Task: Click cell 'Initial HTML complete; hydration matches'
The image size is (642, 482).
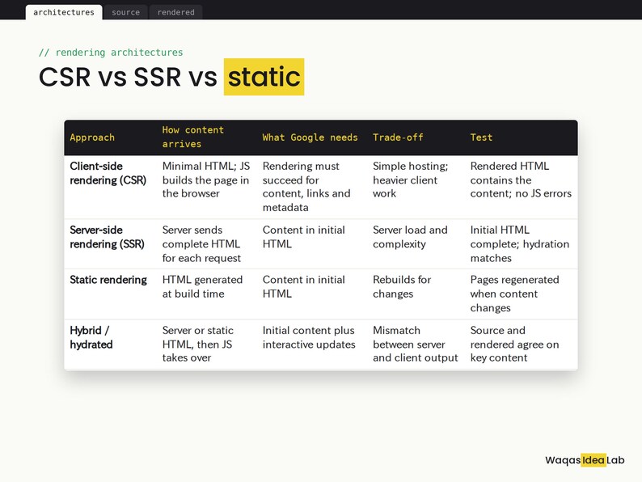Action: [x=520, y=244]
